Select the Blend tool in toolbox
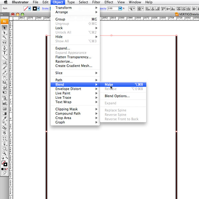 click(4, 123)
